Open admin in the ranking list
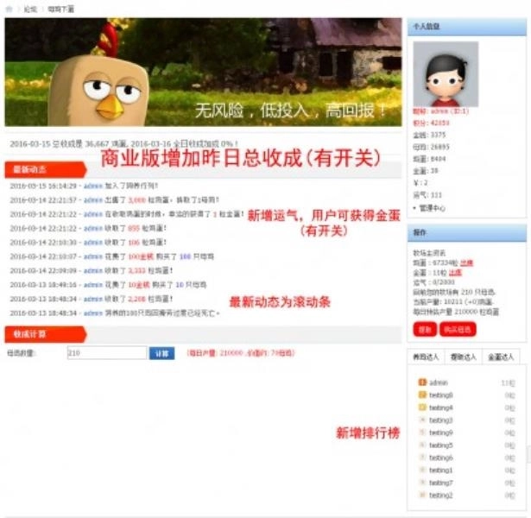The height and width of the screenshot is (518, 531). coord(439,383)
